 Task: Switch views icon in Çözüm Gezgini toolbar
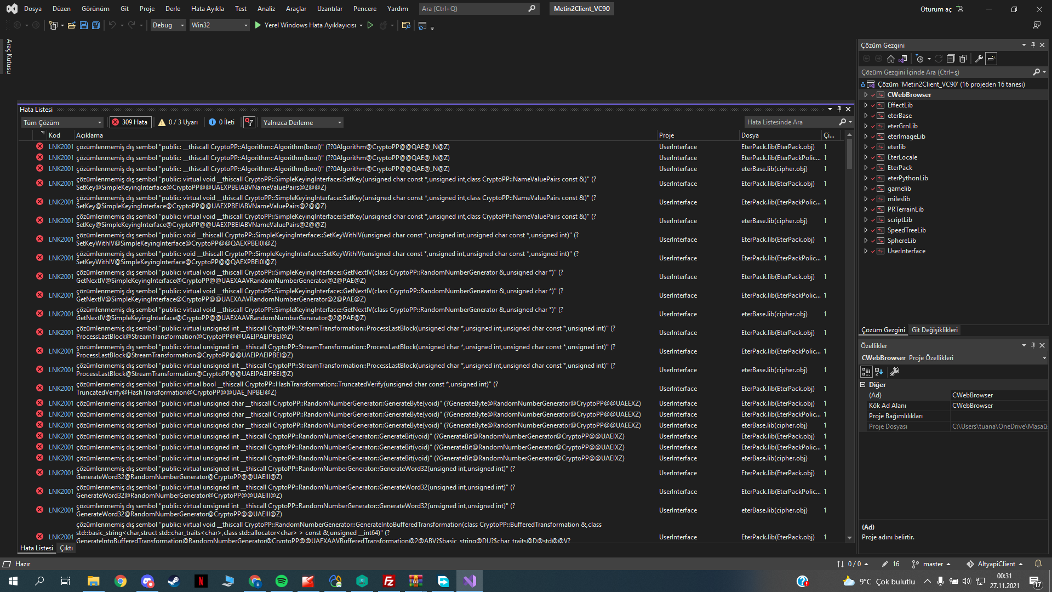tap(903, 59)
